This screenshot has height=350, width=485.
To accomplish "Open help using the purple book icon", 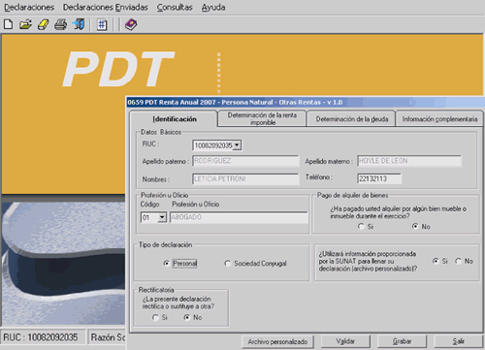I will pyautogui.click(x=131, y=24).
